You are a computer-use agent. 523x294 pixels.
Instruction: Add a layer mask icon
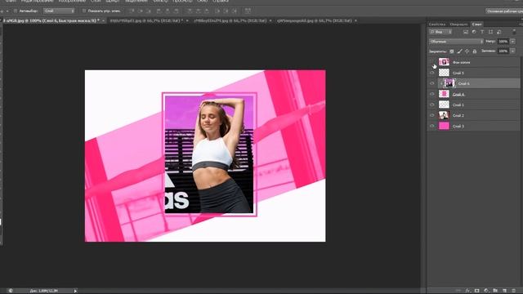(477, 291)
